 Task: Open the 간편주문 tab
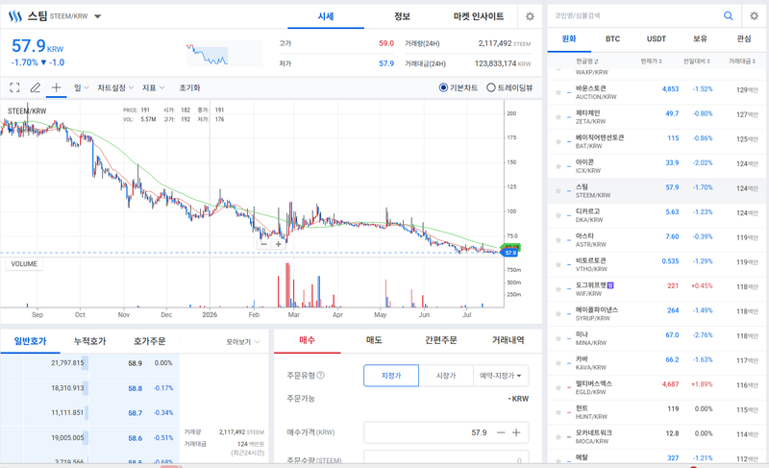(x=441, y=340)
